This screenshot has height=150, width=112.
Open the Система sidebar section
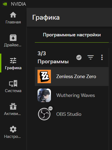click(13, 86)
